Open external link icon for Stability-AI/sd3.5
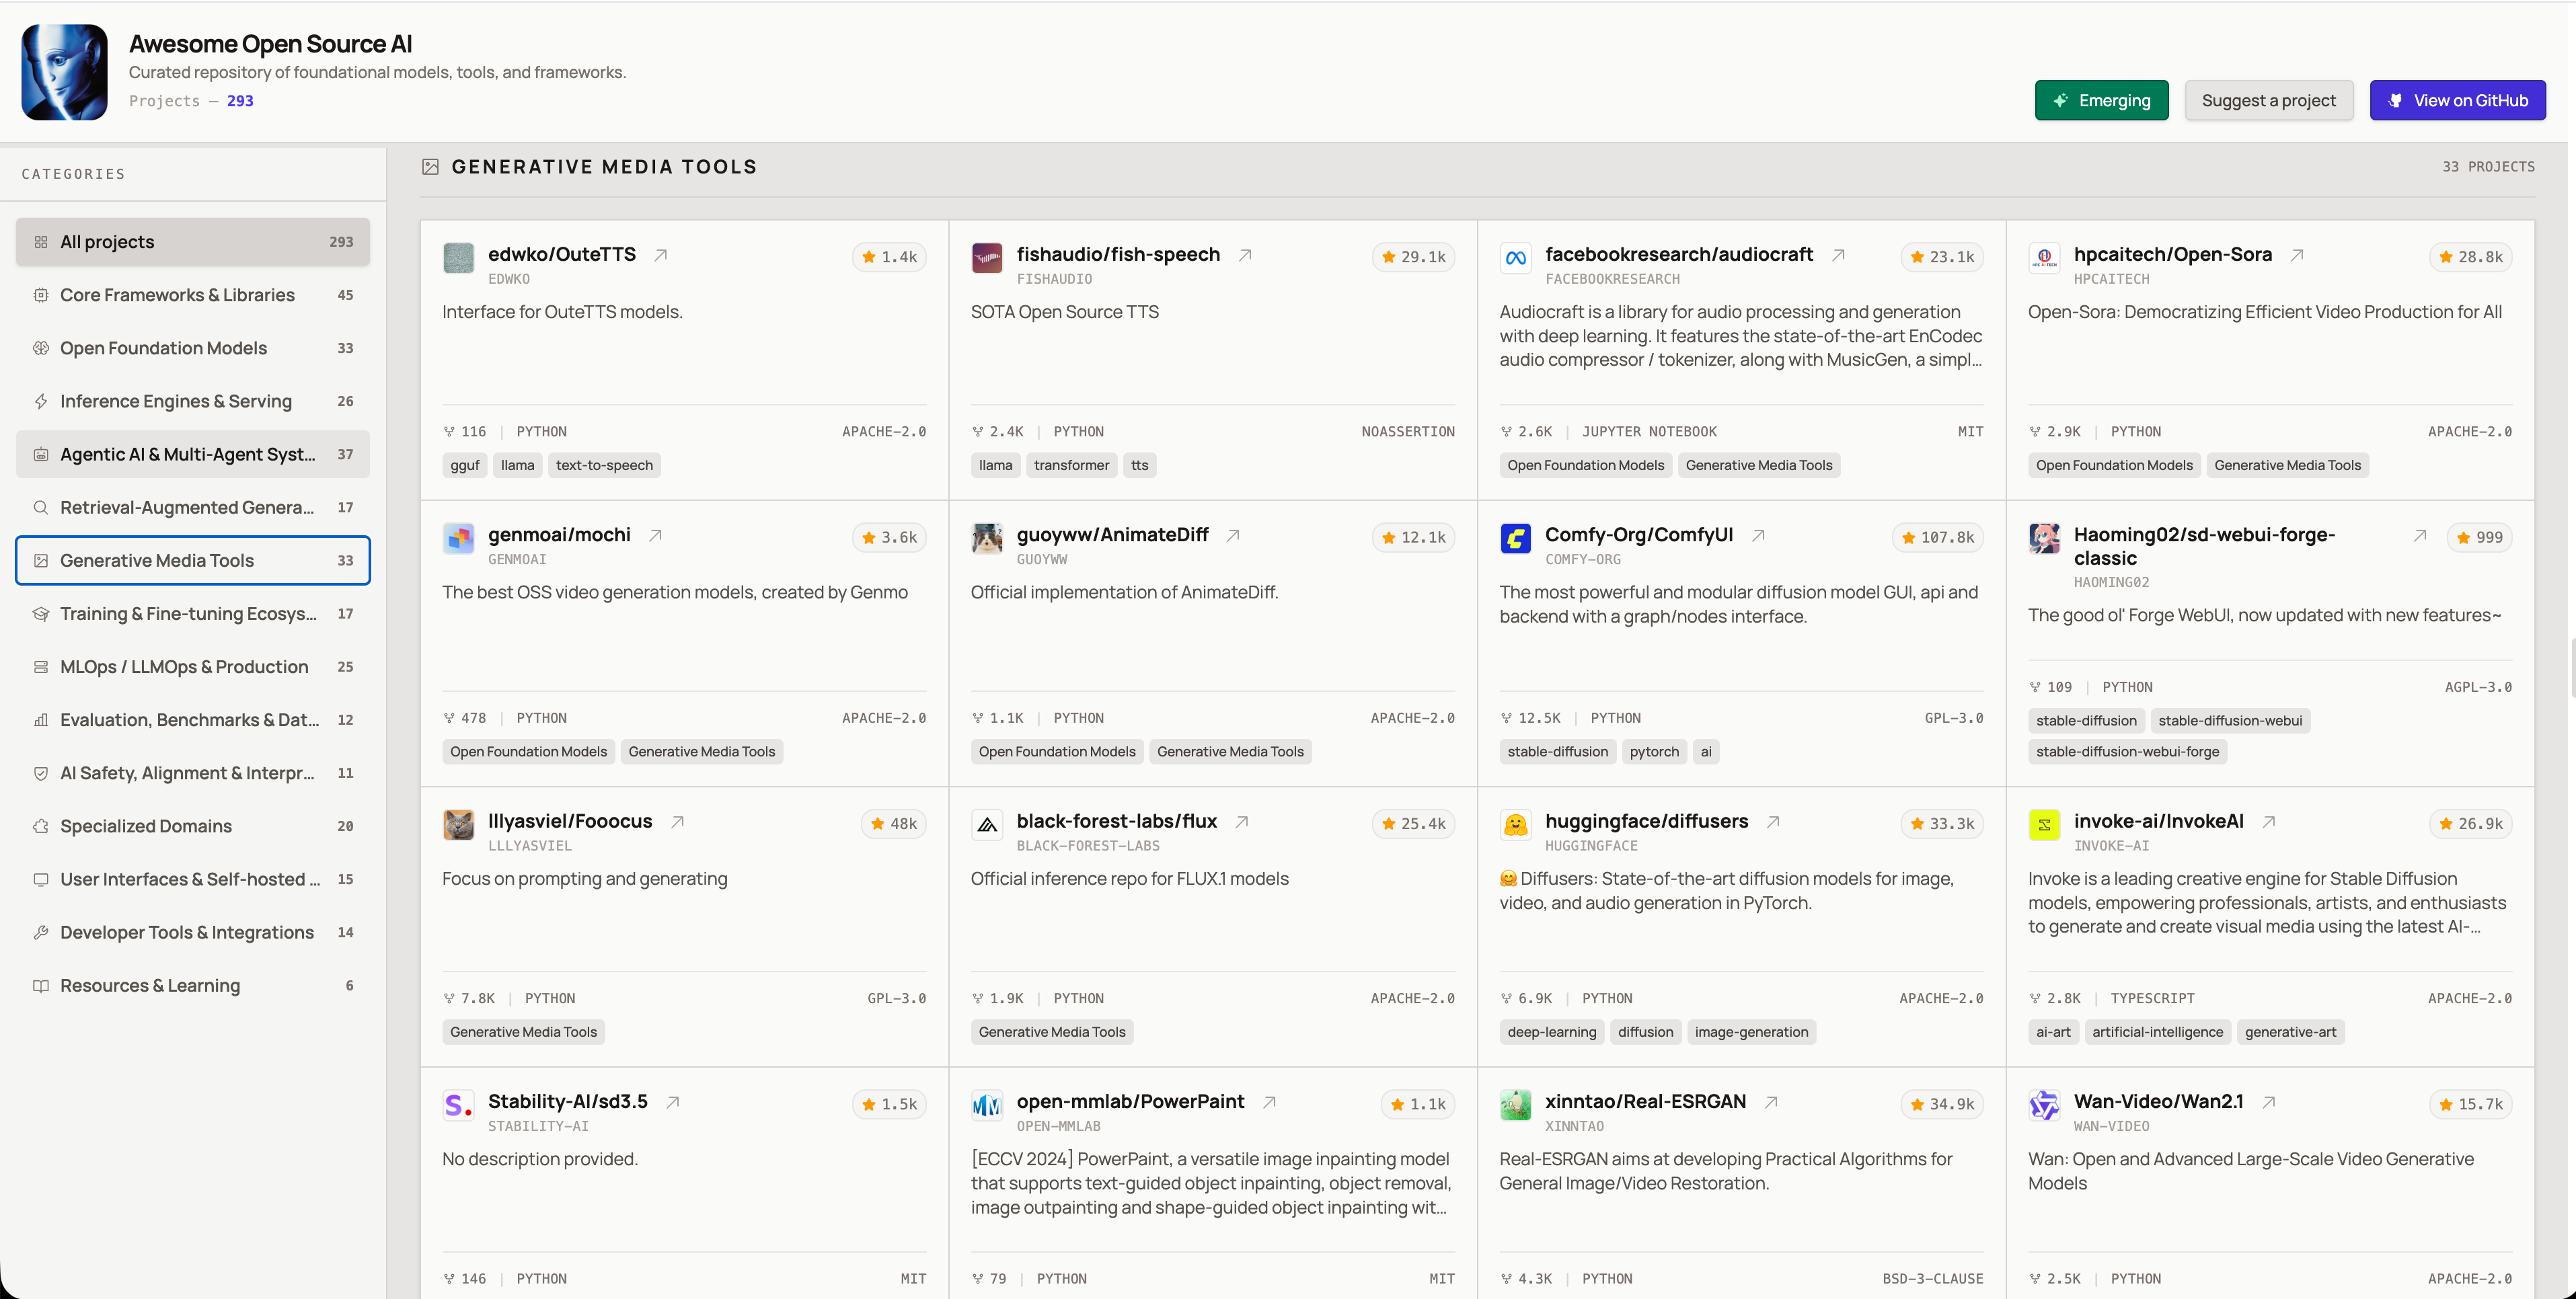The image size is (2576, 1299). [673, 1101]
